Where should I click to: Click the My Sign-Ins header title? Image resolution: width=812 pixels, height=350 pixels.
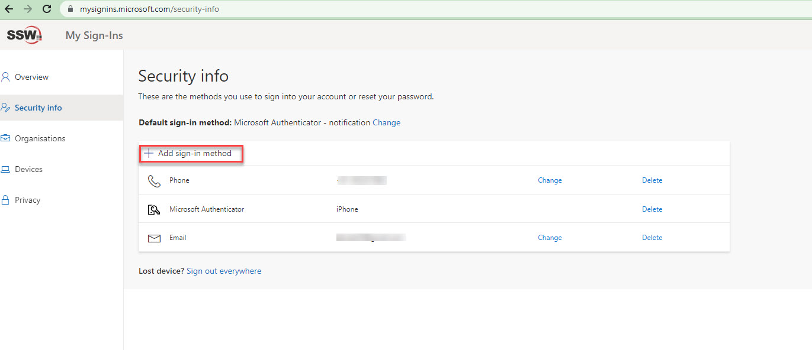tap(94, 35)
